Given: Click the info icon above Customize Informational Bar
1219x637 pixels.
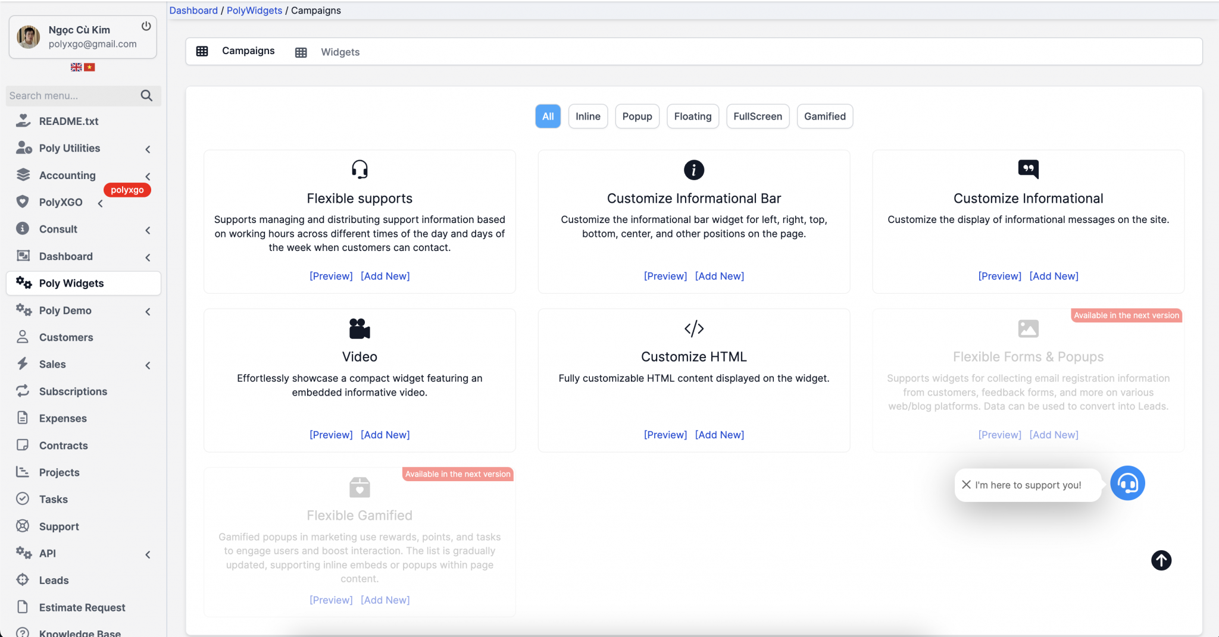Looking at the screenshot, I should [x=693, y=169].
